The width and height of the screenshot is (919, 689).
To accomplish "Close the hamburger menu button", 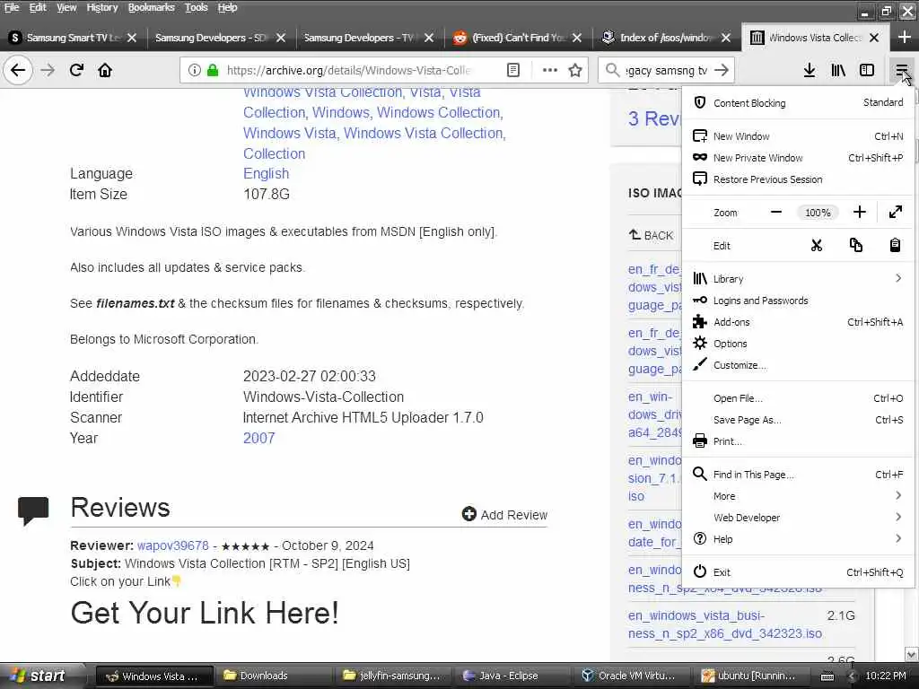I will pyautogui.click(x=901, y=70).
